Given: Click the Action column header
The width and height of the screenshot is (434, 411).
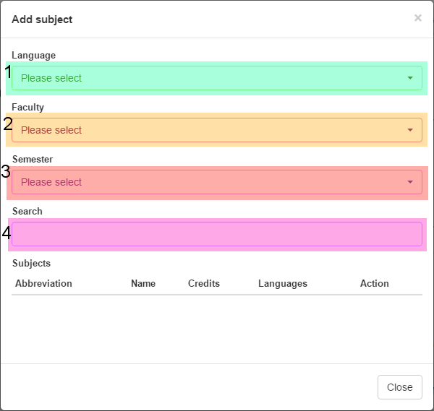Looking at the screenshot, I should point(375,283).
